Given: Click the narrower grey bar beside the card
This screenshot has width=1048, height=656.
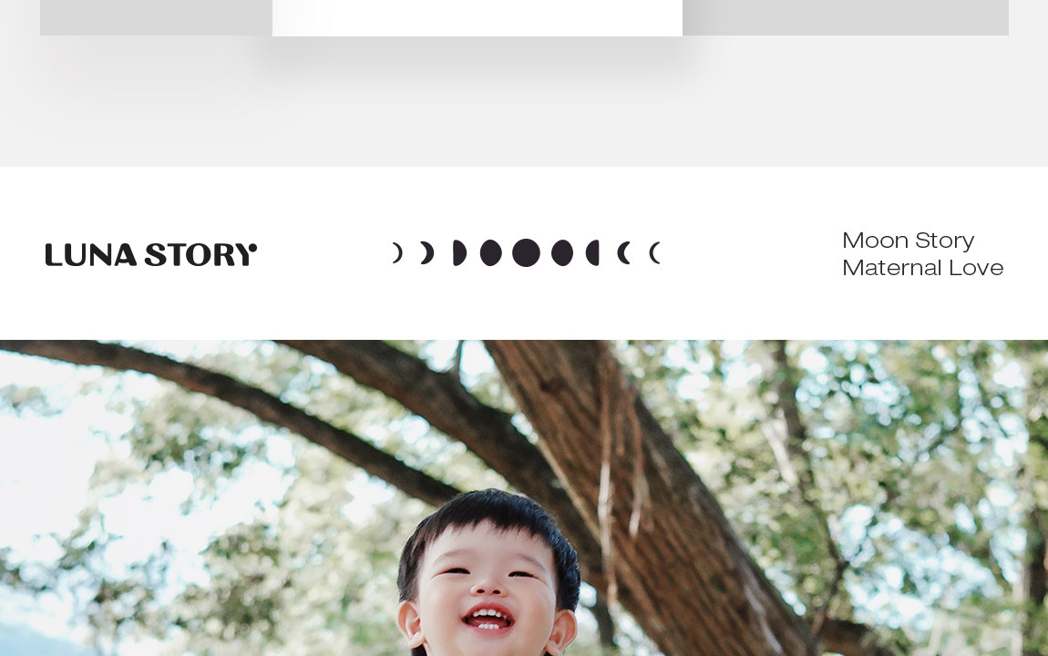Looking at the screenshot, I should click(156, 17).
